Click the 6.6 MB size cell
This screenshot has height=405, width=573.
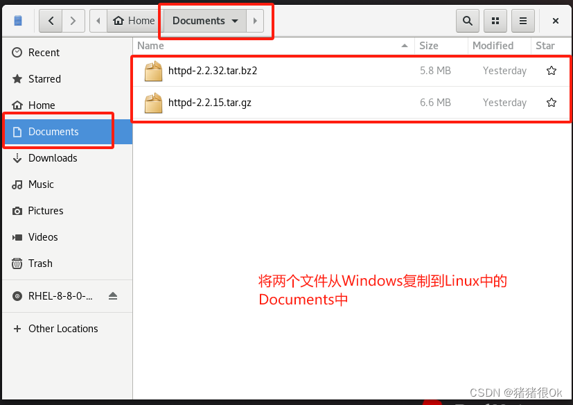435,103
